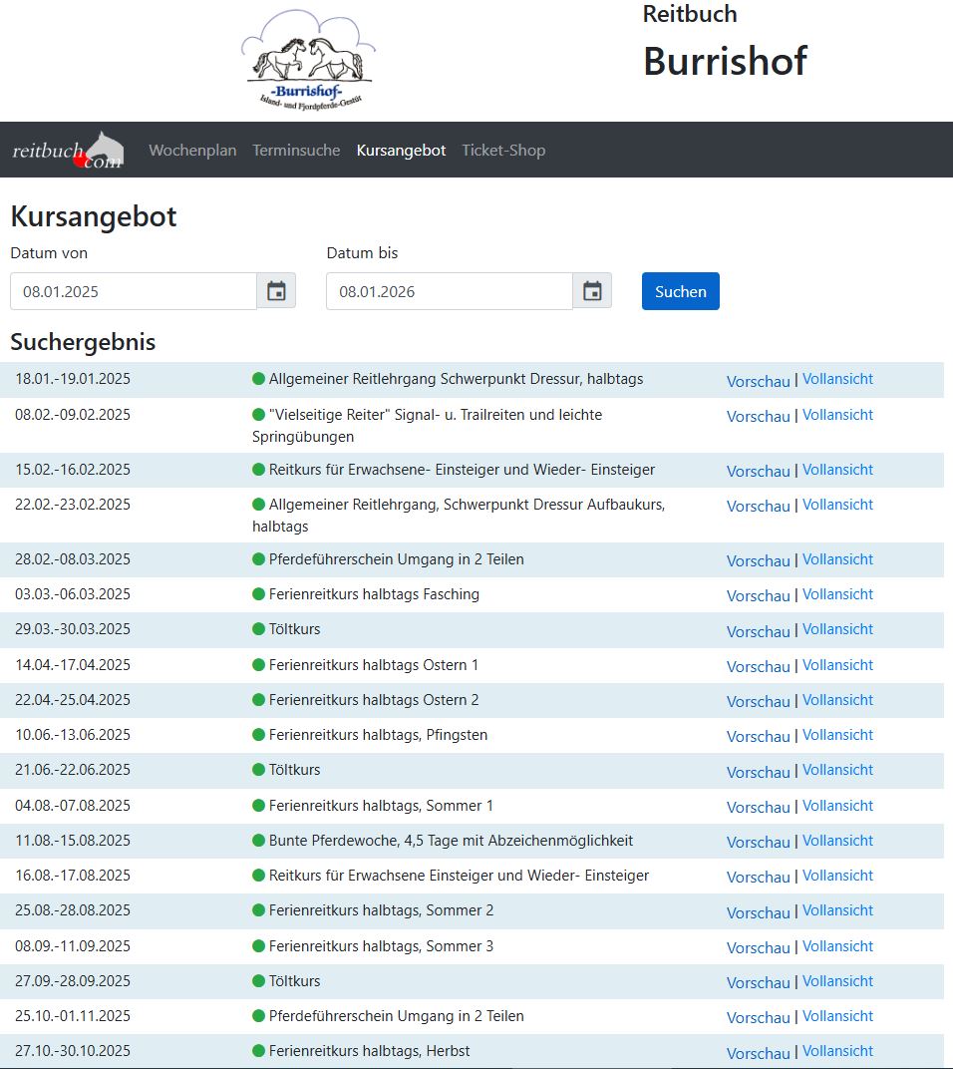Open Vollansicht for Bunte Pferdewoche course
This screenshot has width=953, height=1069.
(837, 841)
